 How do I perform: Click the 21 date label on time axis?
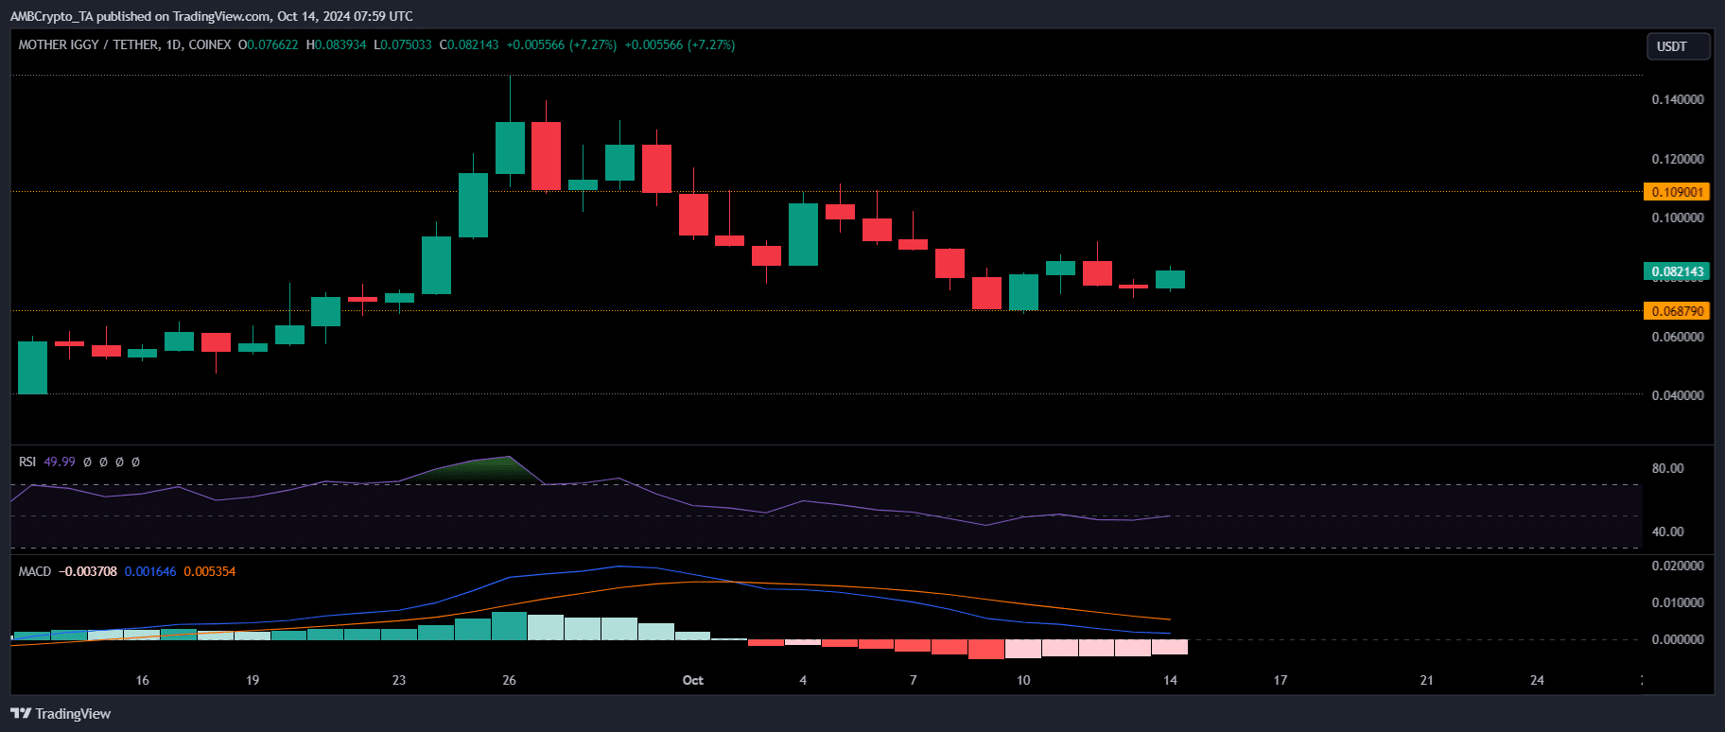click(1427, 680)
